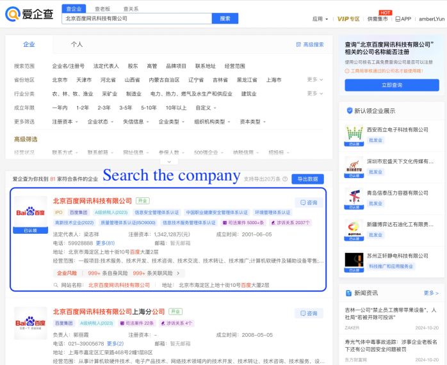
Task: Click the APP phone icon
Action: (398, 19)
